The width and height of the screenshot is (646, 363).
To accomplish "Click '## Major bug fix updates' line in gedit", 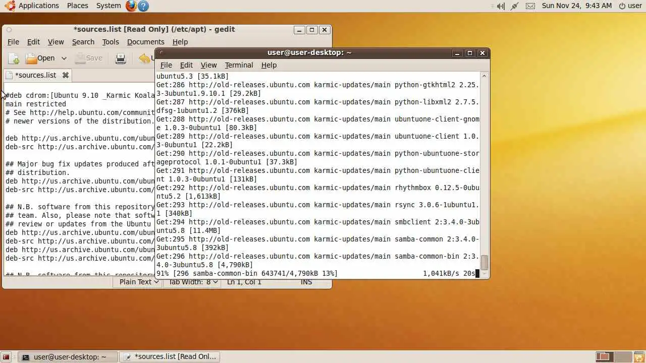I will click(80, 164).
